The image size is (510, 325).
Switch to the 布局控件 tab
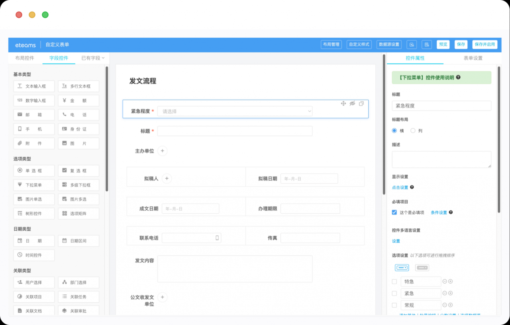pos(25,58)
